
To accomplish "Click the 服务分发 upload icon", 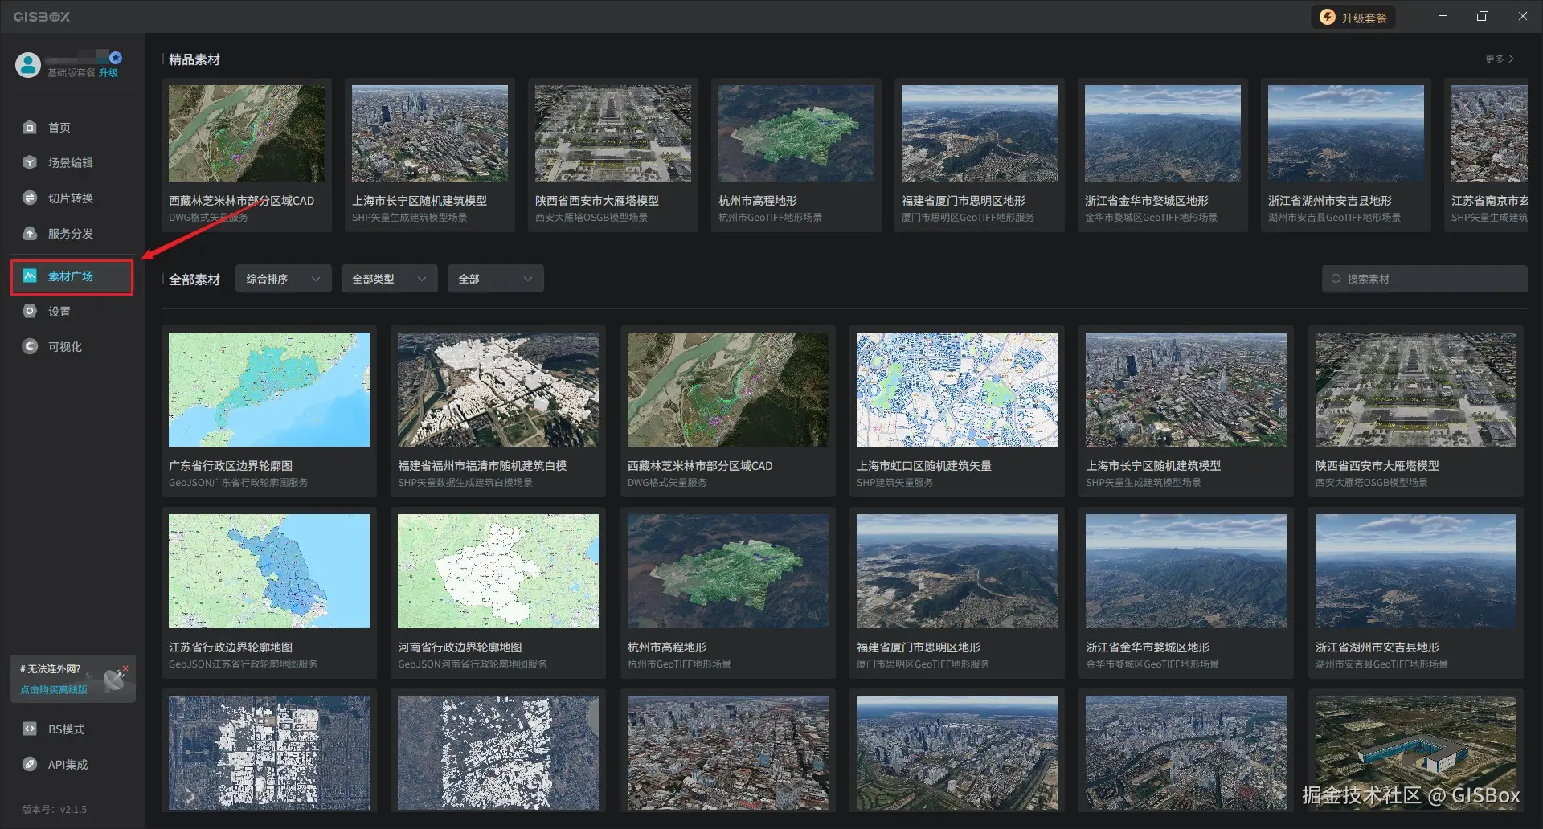I will coord(30,233).
